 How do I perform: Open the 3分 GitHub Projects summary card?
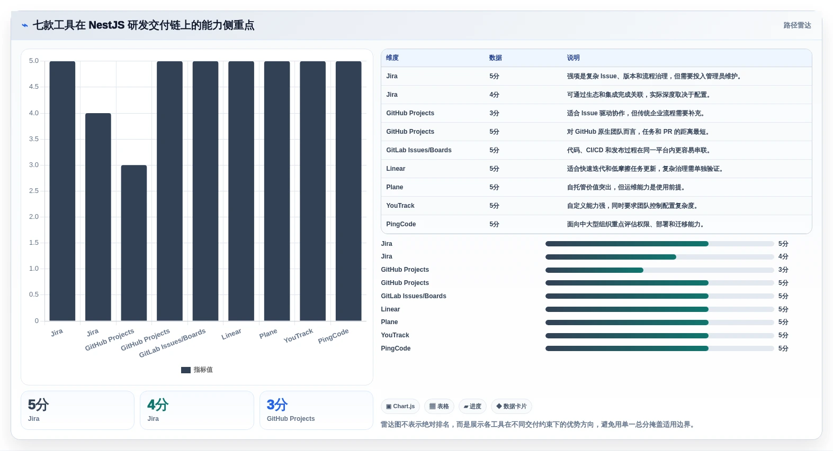[x=316, y=410]
